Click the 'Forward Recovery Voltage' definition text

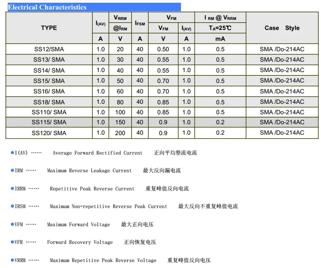pyautogui.click(x=80, y=242)
